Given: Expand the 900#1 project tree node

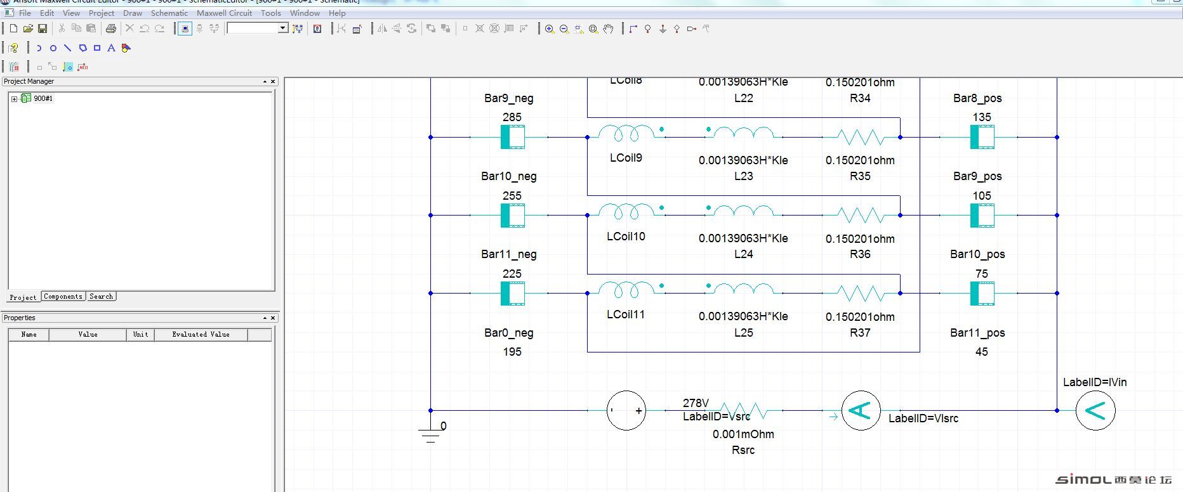Looking at the screenshot, I should [x=14, y=99].
